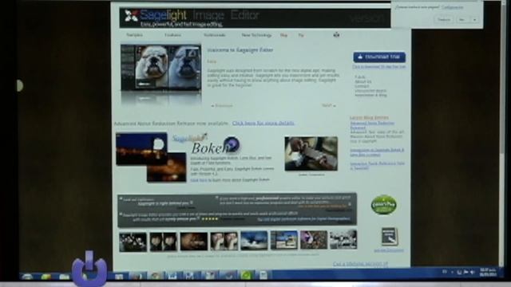Open the Word icon in the taskbar
511x287 pixels.
tap(172, 276)
